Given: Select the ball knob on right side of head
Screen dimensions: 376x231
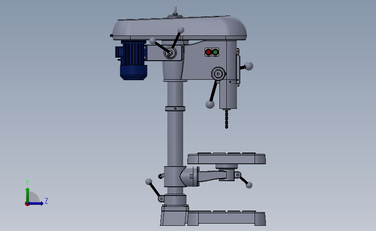Looking at the screenshot, I should pyautogui.click(x=248, y=66).
